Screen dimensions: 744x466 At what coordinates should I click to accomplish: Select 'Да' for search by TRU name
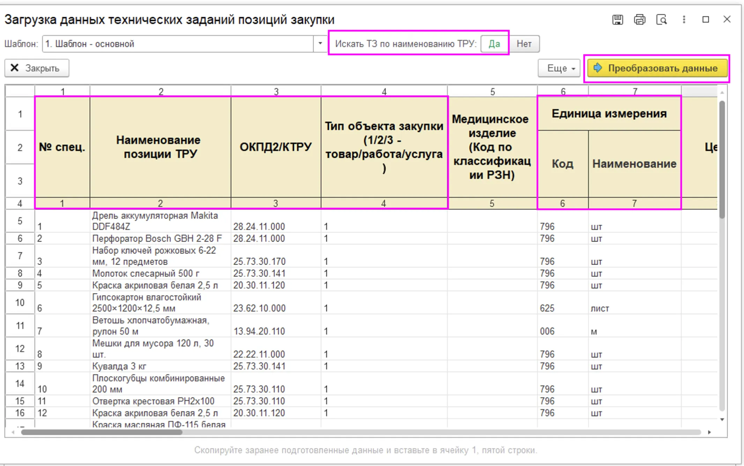494,44
